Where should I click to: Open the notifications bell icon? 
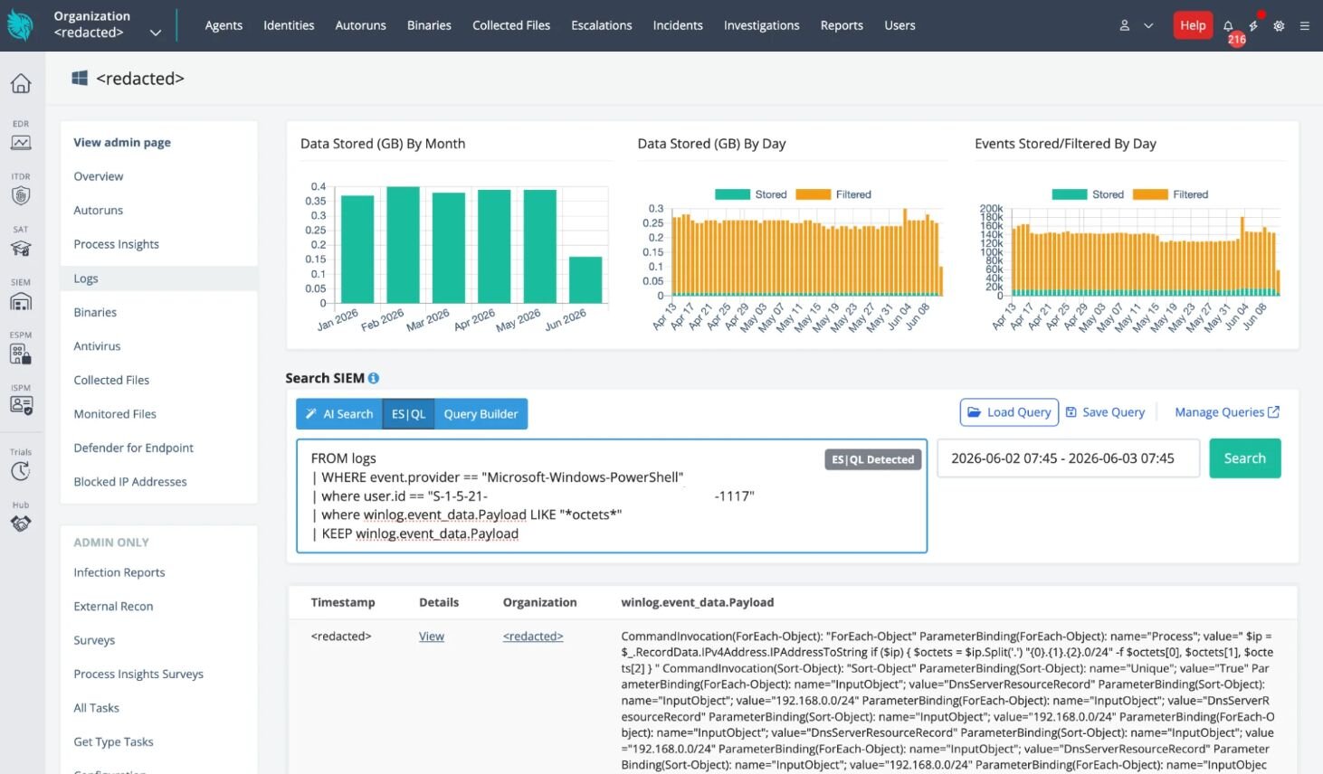tap(1228, 26)
